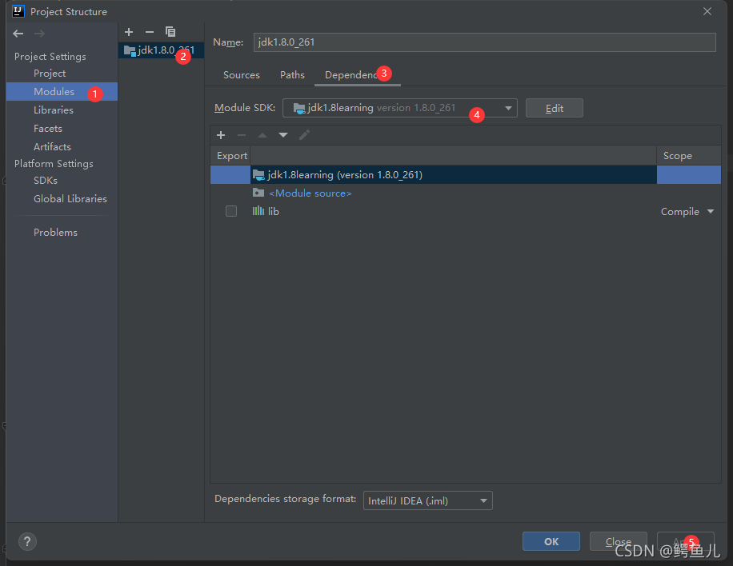Add a dependency with the plus icon
Screen dimensions: 733x566
pos(221,135)
